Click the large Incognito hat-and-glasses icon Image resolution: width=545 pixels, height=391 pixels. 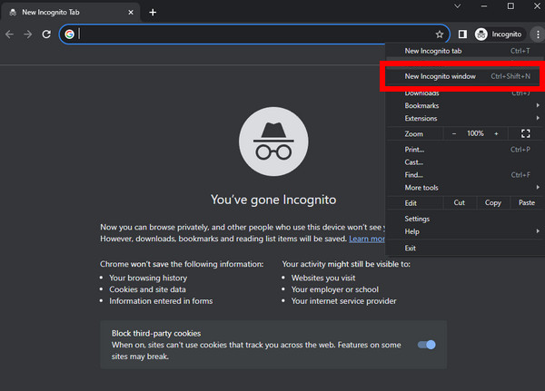click(273, 142)
